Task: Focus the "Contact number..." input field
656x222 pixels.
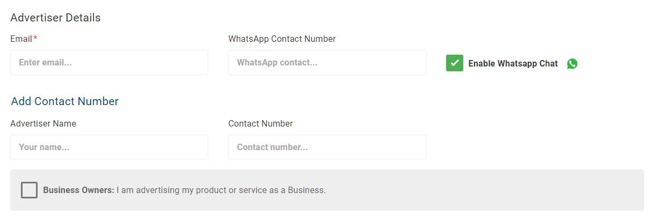Action: (x=327, y=147)
